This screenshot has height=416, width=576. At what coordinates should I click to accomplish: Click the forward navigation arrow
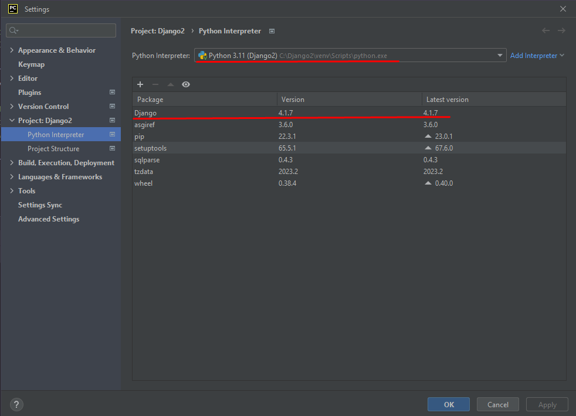point(561,30)
